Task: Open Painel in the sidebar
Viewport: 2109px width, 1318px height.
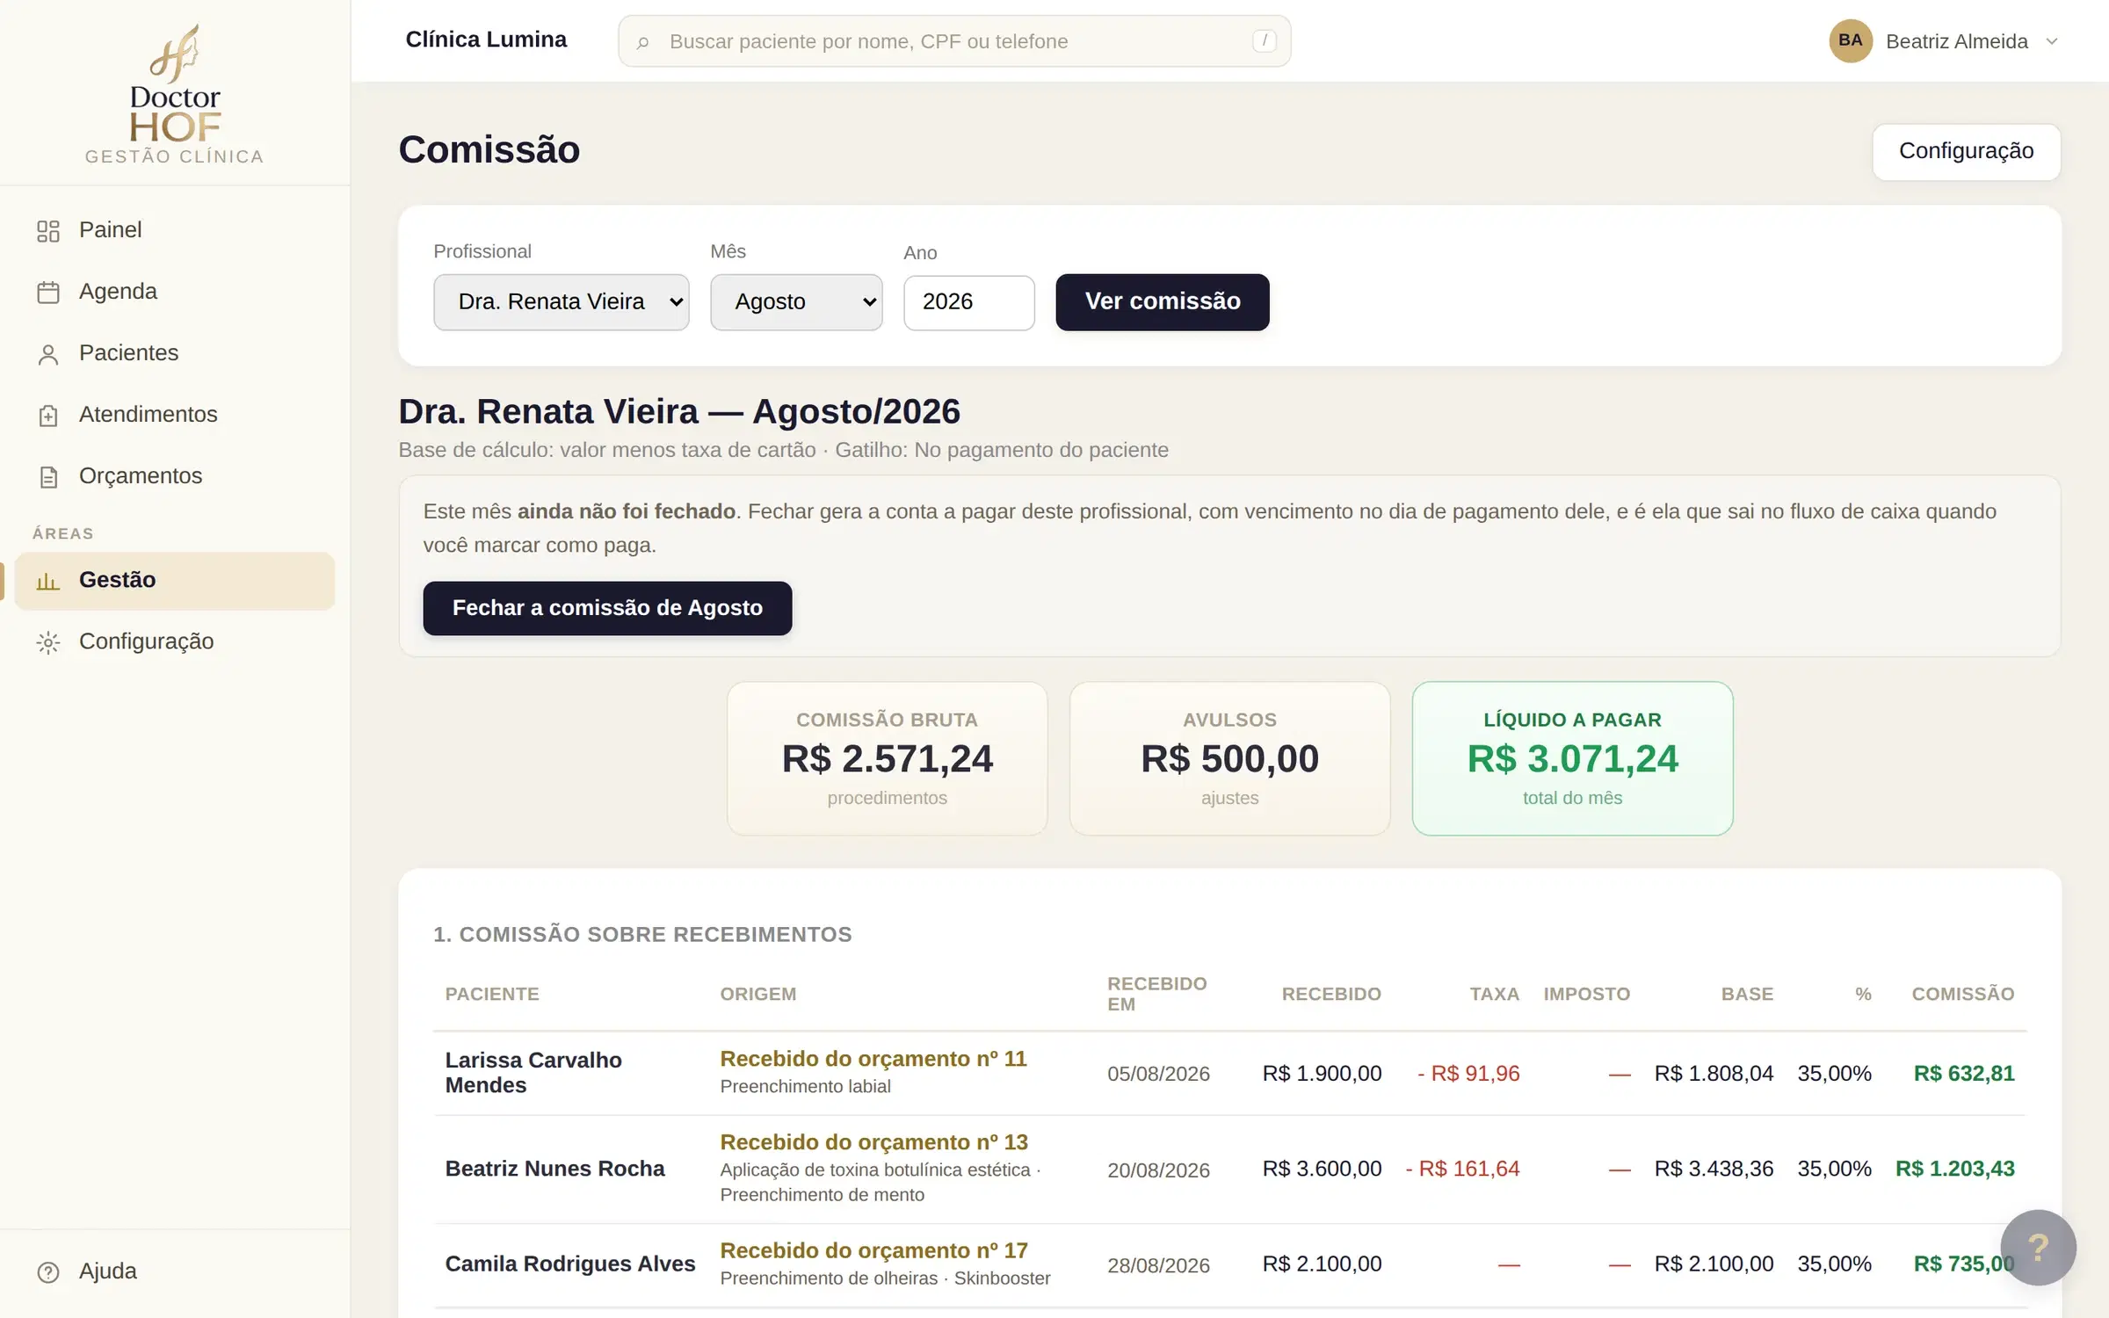Action: click(175, 230)
